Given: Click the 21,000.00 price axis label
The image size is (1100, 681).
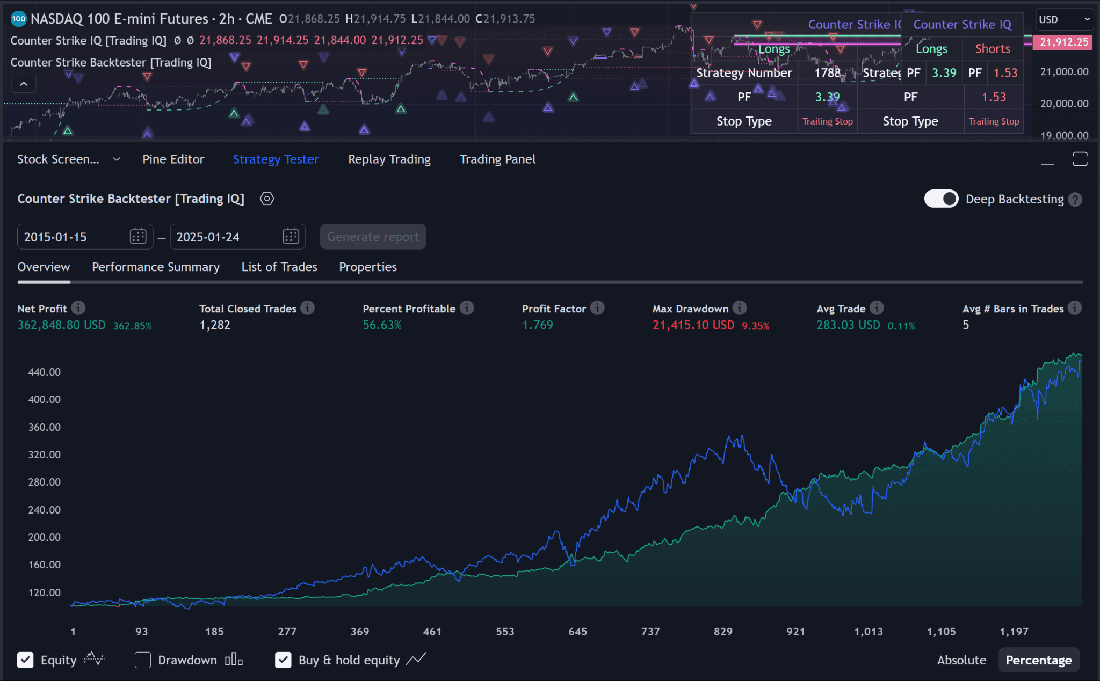Looking at the screenshot, I should pos(1064,71).
